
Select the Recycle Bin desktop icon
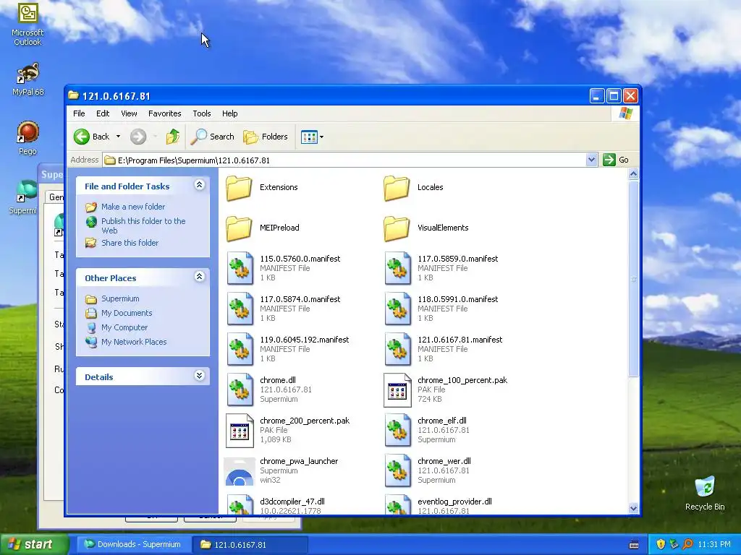pos(705,494)
